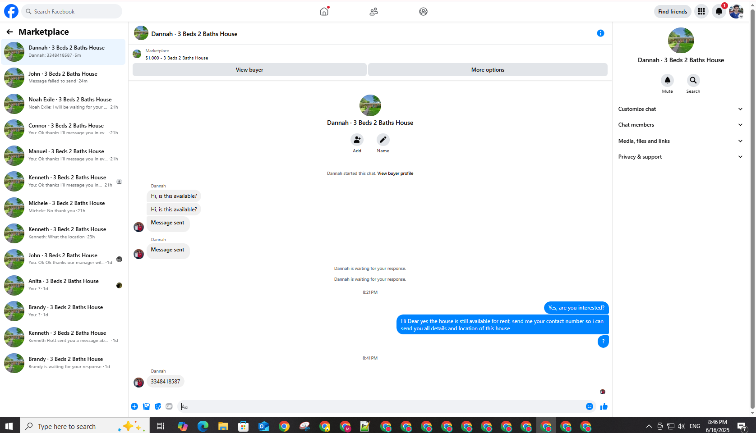Open the Windows Start menu
Screen dimensions: 756x433
coord(9,426)
